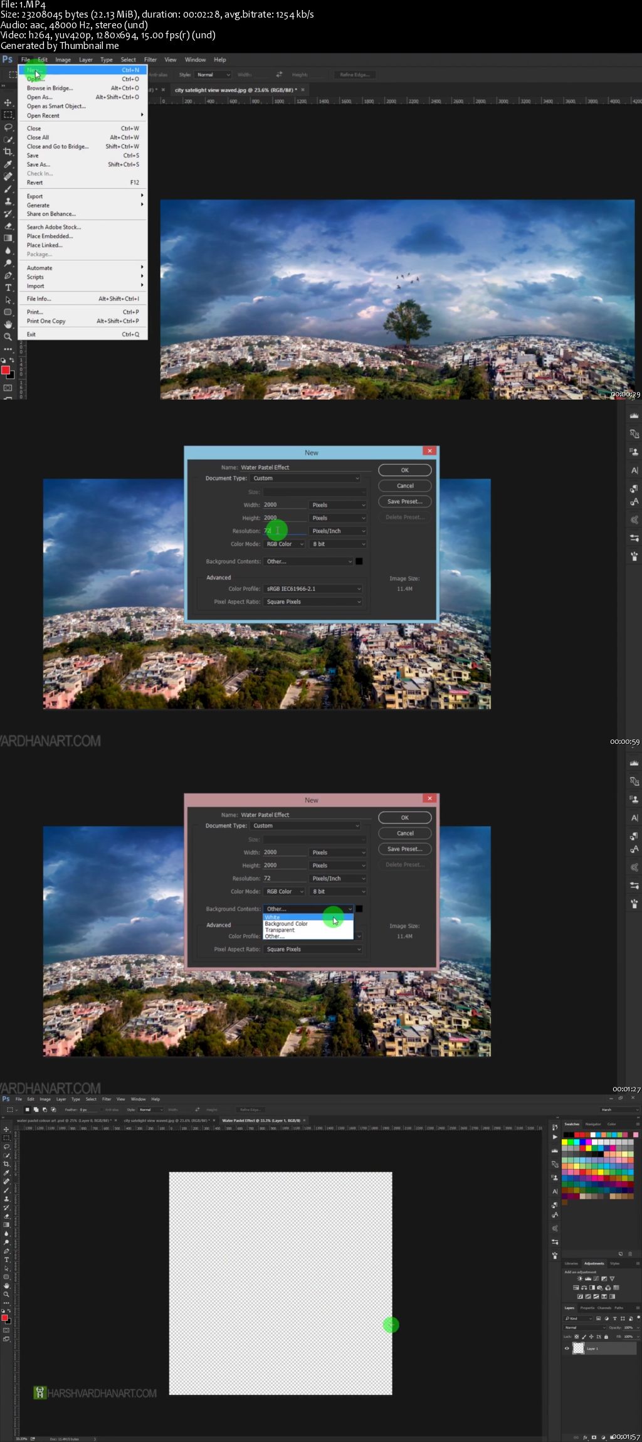Click the trash icon in the Swatches panel

coord(630,1254)
